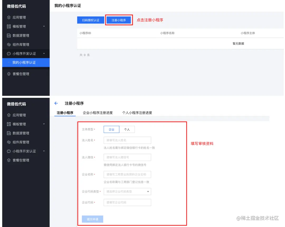Expand 模板管理 chevron in bottom sidebar
285x227 pixels.
pos(44,124)
